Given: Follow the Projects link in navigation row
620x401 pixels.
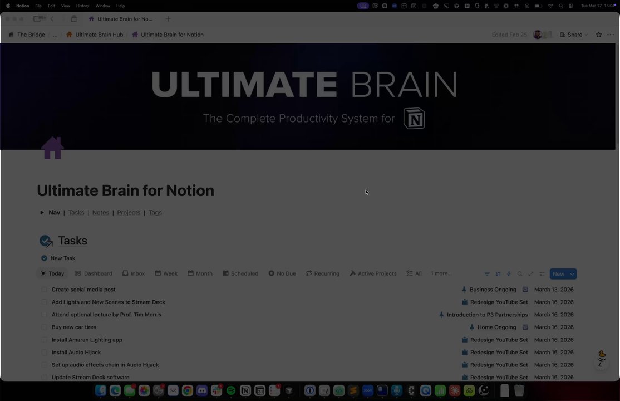Looking at the screenshot, I should pos(129,213).
